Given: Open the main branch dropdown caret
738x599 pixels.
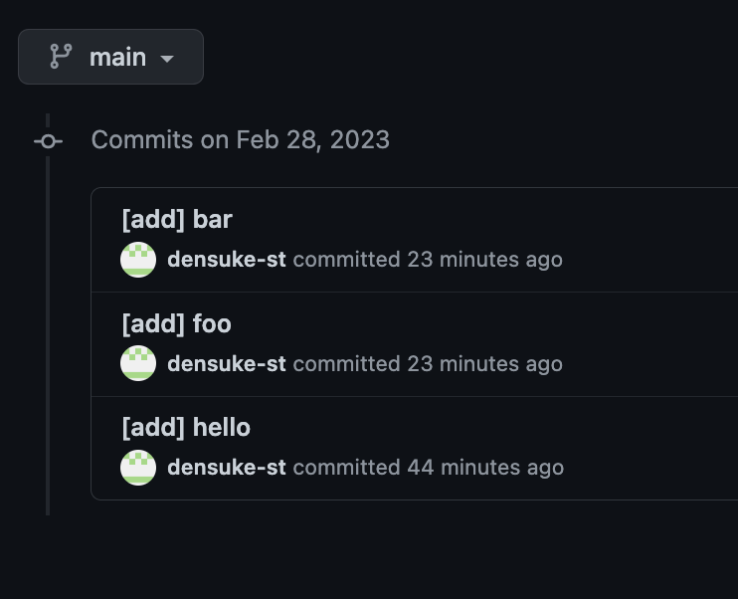Looking at the screenshot, I should coord(167,59).
